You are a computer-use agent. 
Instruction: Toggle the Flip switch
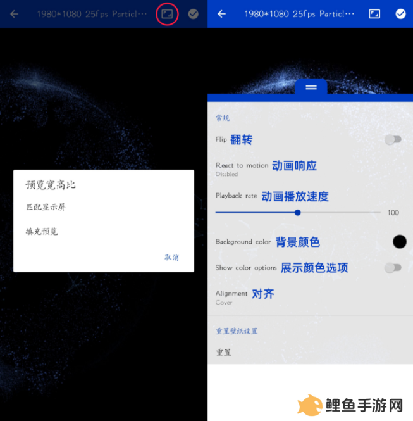(x=393, y=139)
